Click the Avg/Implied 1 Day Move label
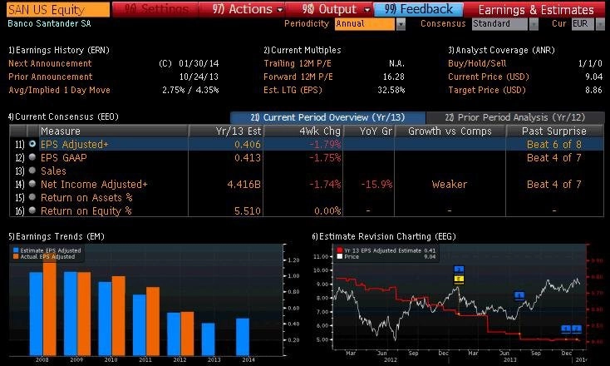The image size is (610, 366). point(59,90)
